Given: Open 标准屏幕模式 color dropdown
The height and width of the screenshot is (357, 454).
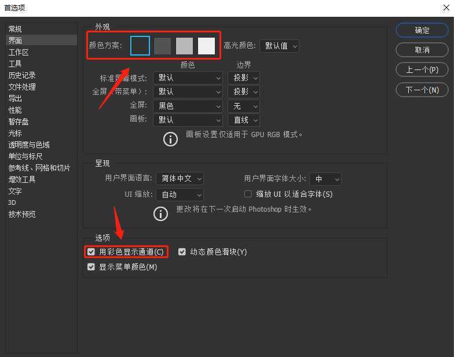Looking at the screenshot, I should tap(188, 78).
